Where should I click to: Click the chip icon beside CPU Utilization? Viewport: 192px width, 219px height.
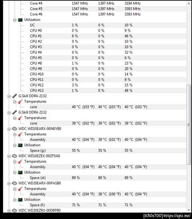pyautogui.click(x=20, y=20)
